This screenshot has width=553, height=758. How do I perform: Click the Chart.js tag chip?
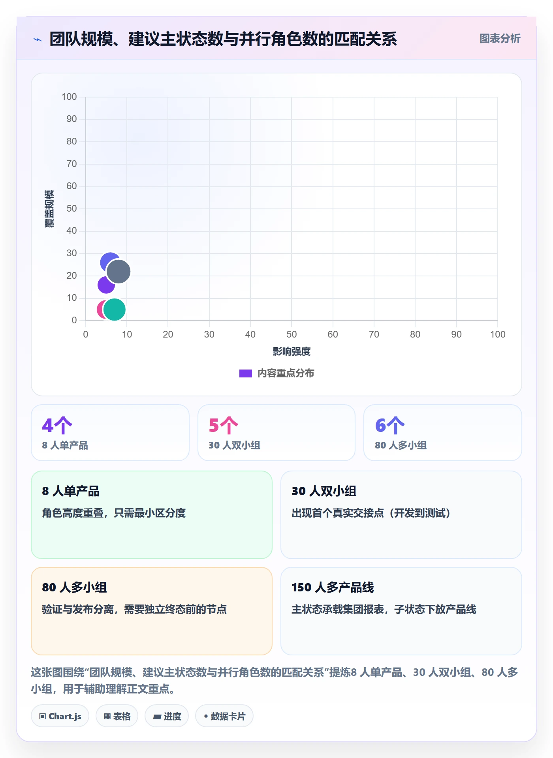pyautogui.click(x=60, y=716)
